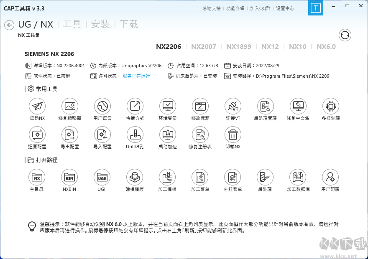This screenshot has height=259, width=368.
Task: Launch NX with the 启动NX icon
Action: coord(37,106)
